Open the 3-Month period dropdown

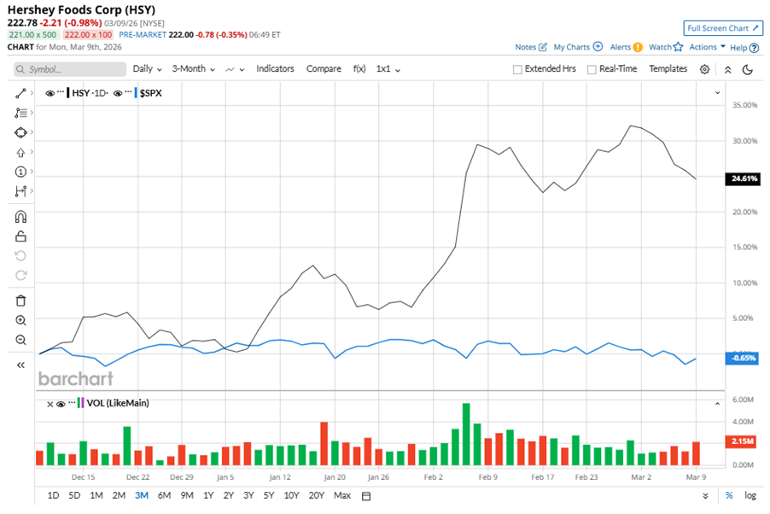tap(194, 69)
